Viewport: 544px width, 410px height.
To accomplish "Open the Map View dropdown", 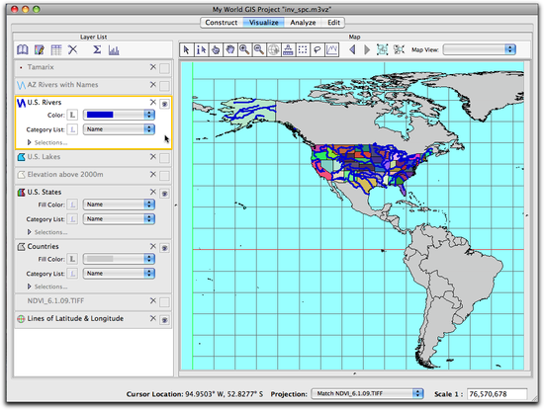I will click(480, 49).
